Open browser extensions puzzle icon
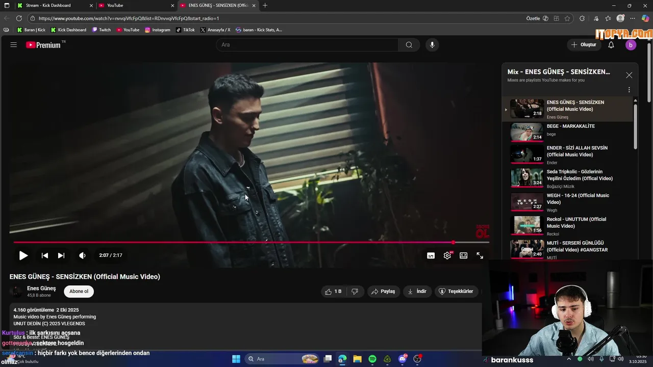This screenshot has height=367, width=653. [x=582, y=18]
